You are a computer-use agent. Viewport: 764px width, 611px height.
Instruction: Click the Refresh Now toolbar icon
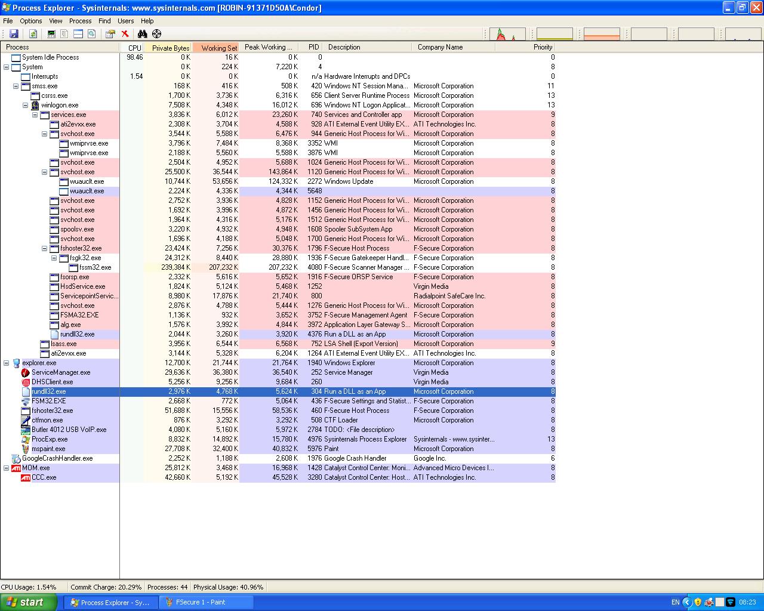33,34
